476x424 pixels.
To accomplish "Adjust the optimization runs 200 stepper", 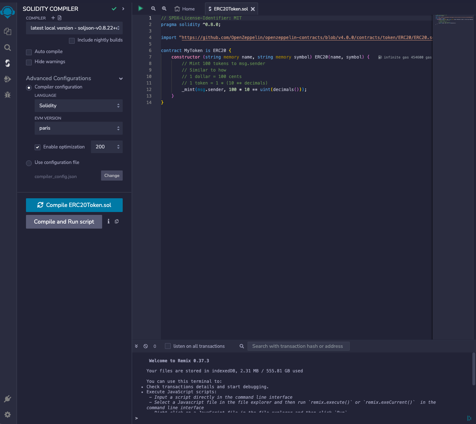I will coord(107,147).
